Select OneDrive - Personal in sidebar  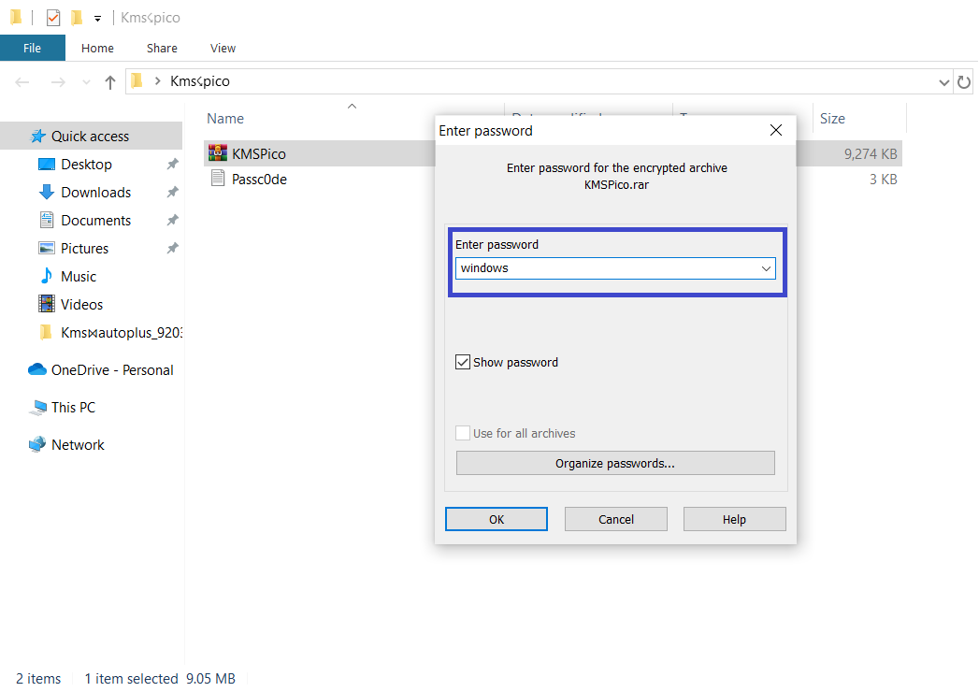coord(112,370)
